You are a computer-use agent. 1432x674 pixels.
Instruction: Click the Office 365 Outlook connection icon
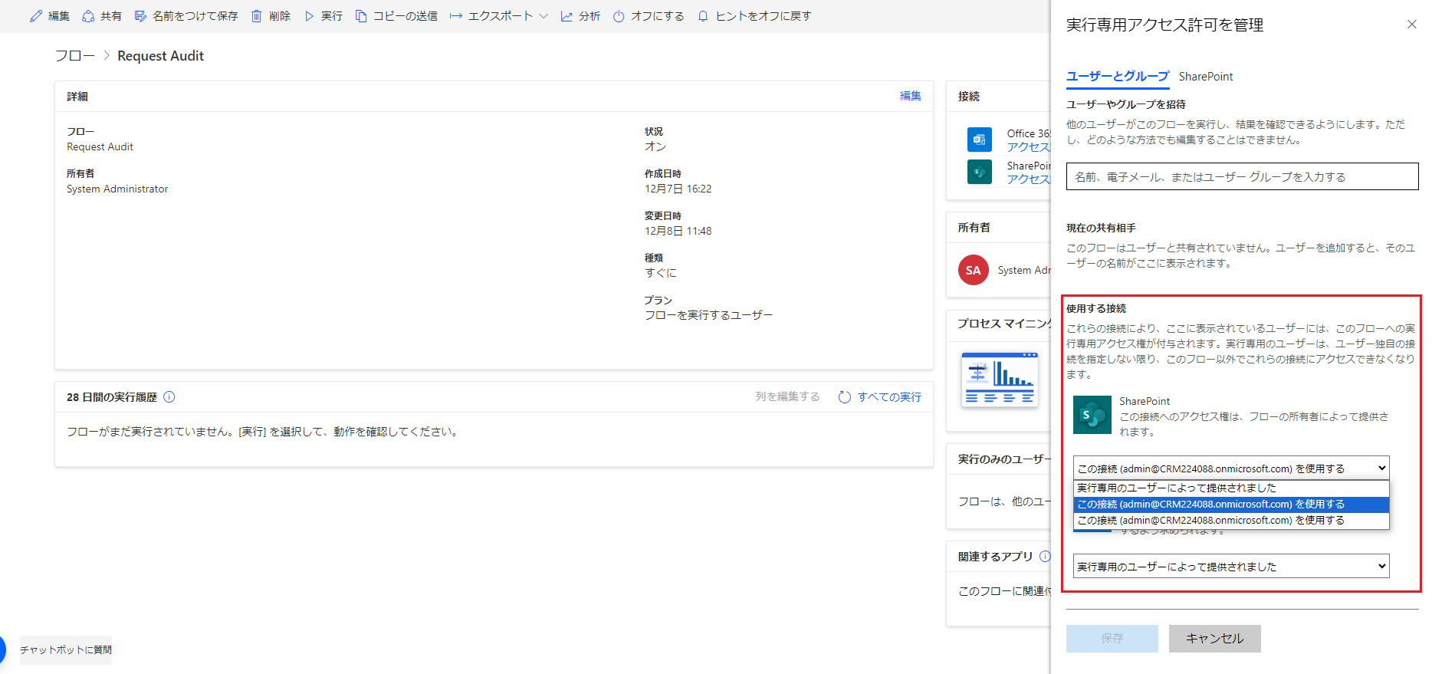pos(980,140)
